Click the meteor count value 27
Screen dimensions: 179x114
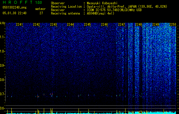41,13
